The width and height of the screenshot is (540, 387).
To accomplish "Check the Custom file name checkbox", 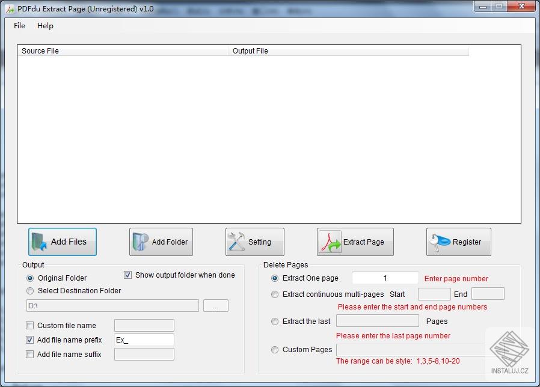I will (x=29, y=325).
